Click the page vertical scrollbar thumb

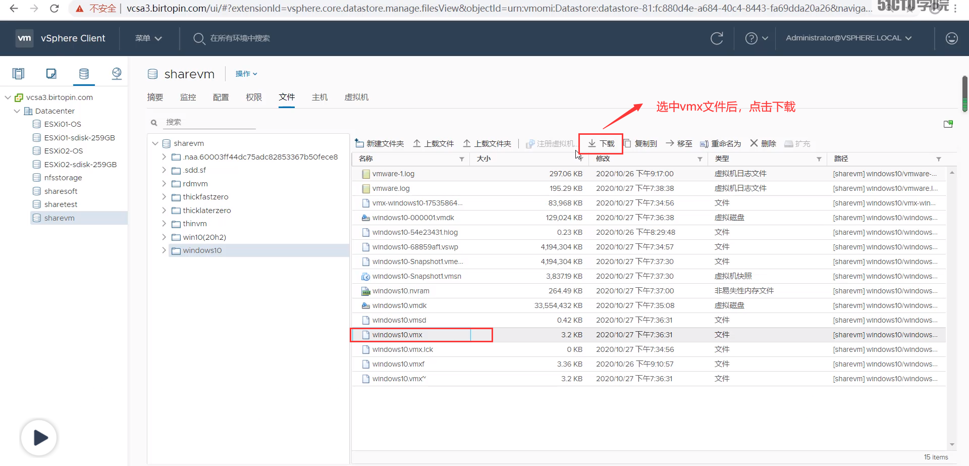click(x=964, y=93)
